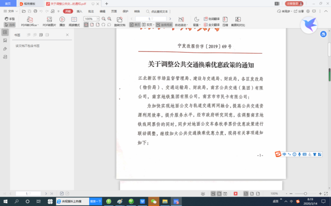Go to previous page arrow in ribbon
Screen dimensions: 331x206
click(131, 19)
